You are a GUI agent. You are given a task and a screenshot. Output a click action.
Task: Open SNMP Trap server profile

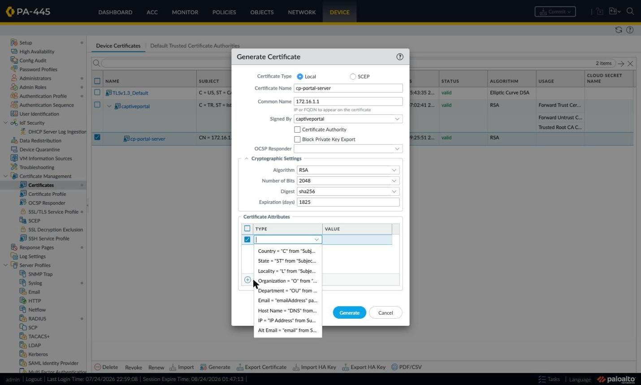click(x=40, y=274)
